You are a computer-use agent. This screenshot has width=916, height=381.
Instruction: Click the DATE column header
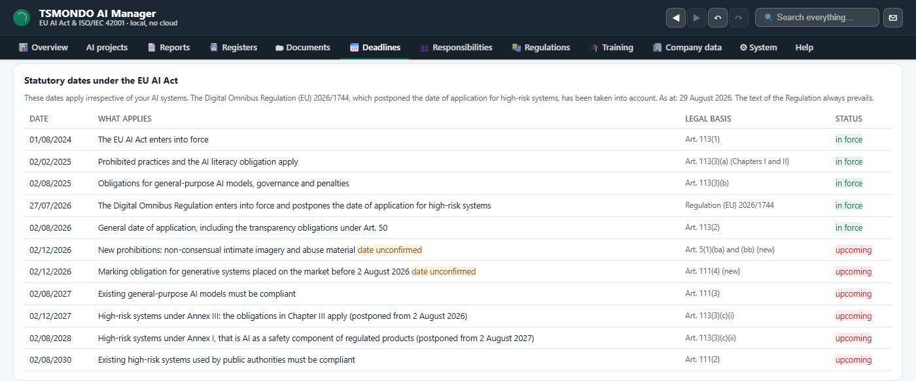click(39, 119)
